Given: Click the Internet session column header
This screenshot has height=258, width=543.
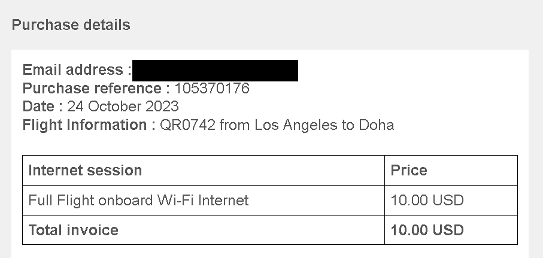Looking at the screenshot, I should pyautogui.click(x=85, y=171).
